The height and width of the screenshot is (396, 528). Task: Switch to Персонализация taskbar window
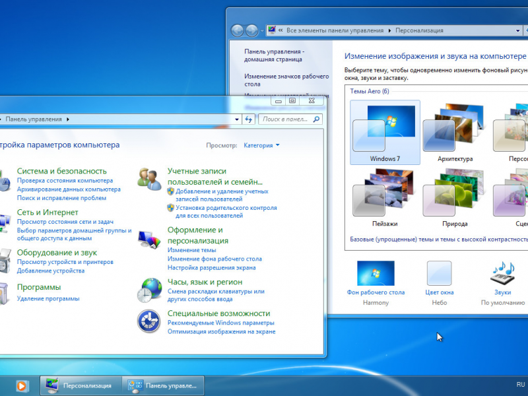coord(81,386)
